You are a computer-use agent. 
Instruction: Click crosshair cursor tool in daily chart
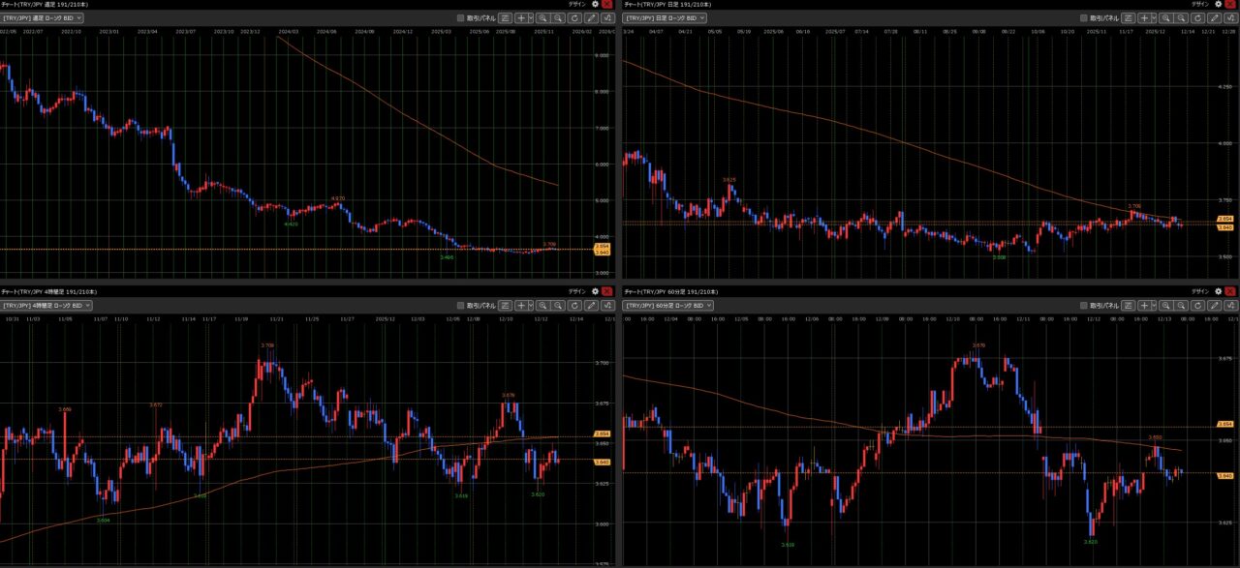[x=1143, y=17]
